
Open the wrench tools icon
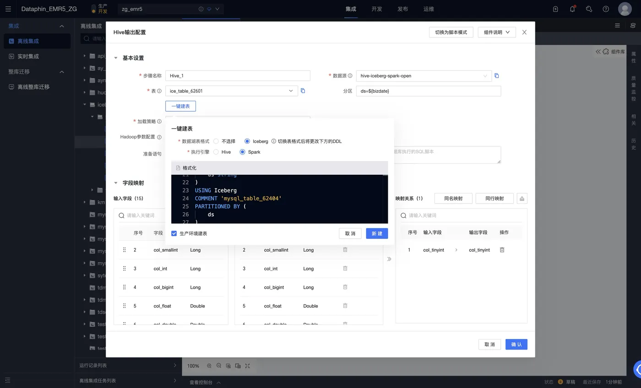pos(589,9)
